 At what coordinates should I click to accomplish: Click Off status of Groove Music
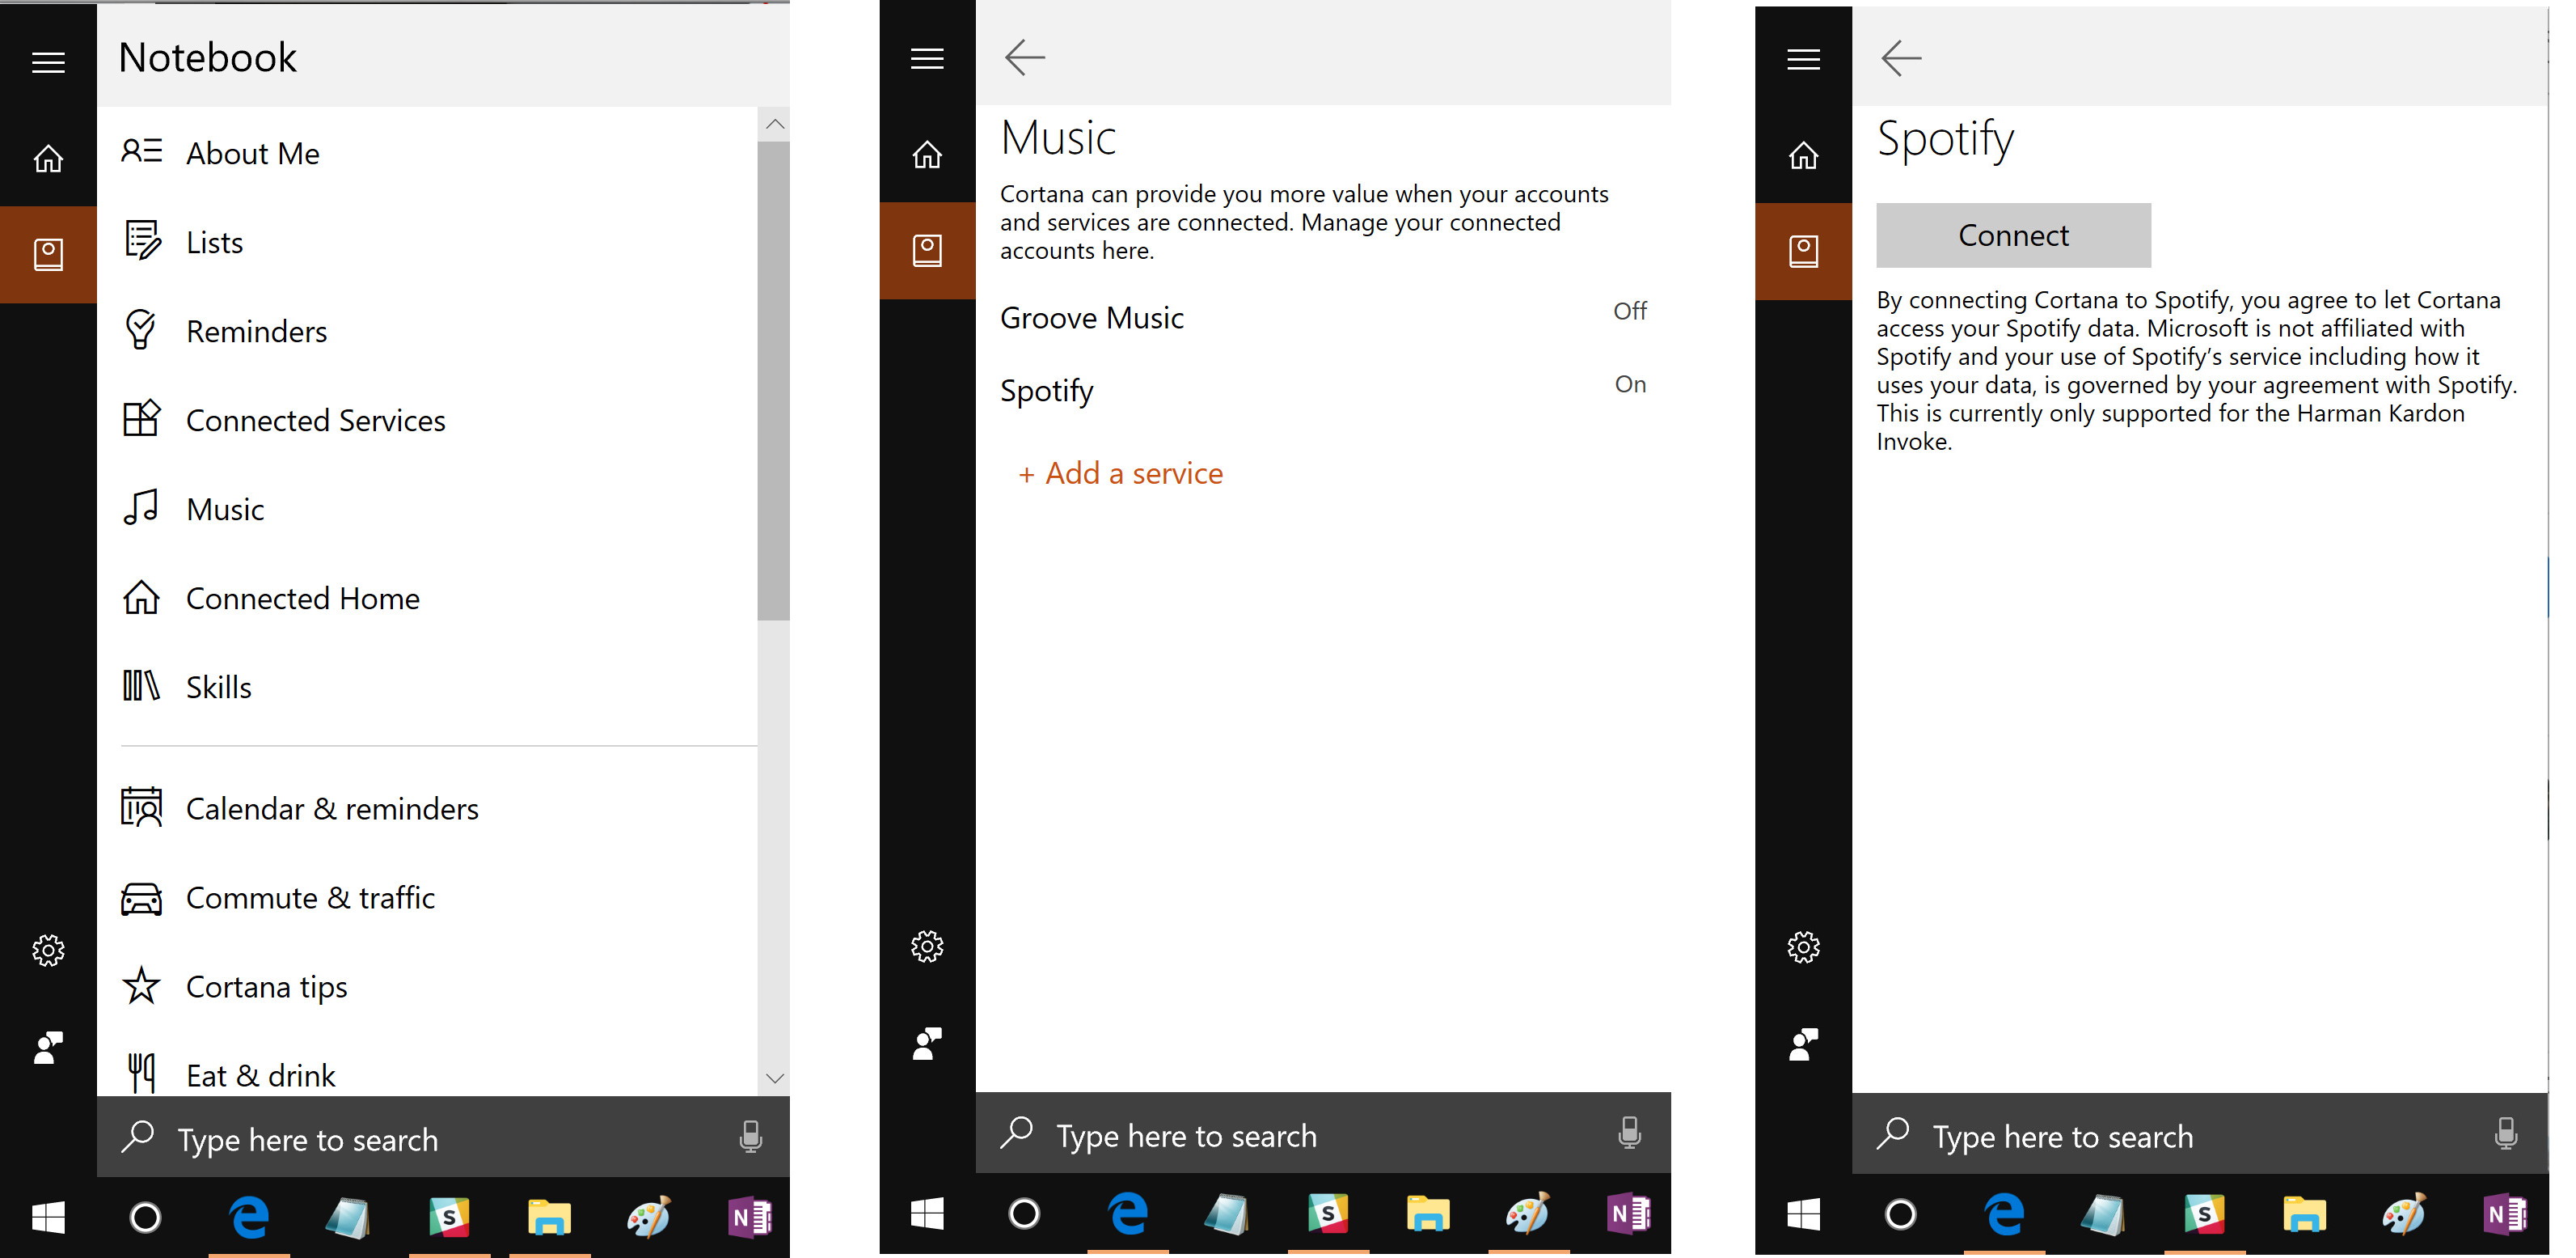coord(1630,311)
